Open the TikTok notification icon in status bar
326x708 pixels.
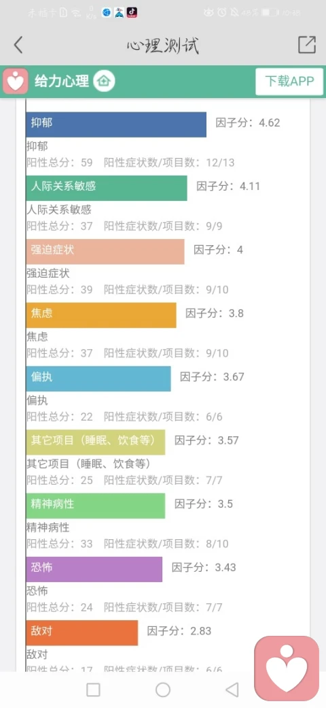tap(132, 13)
